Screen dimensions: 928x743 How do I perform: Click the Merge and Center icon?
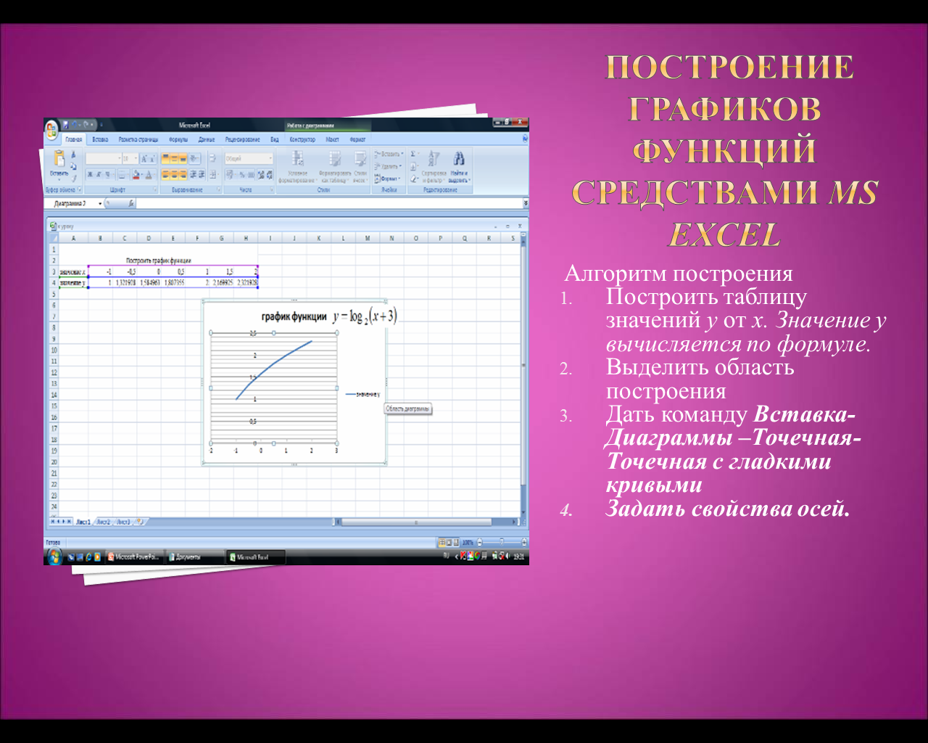212,175
